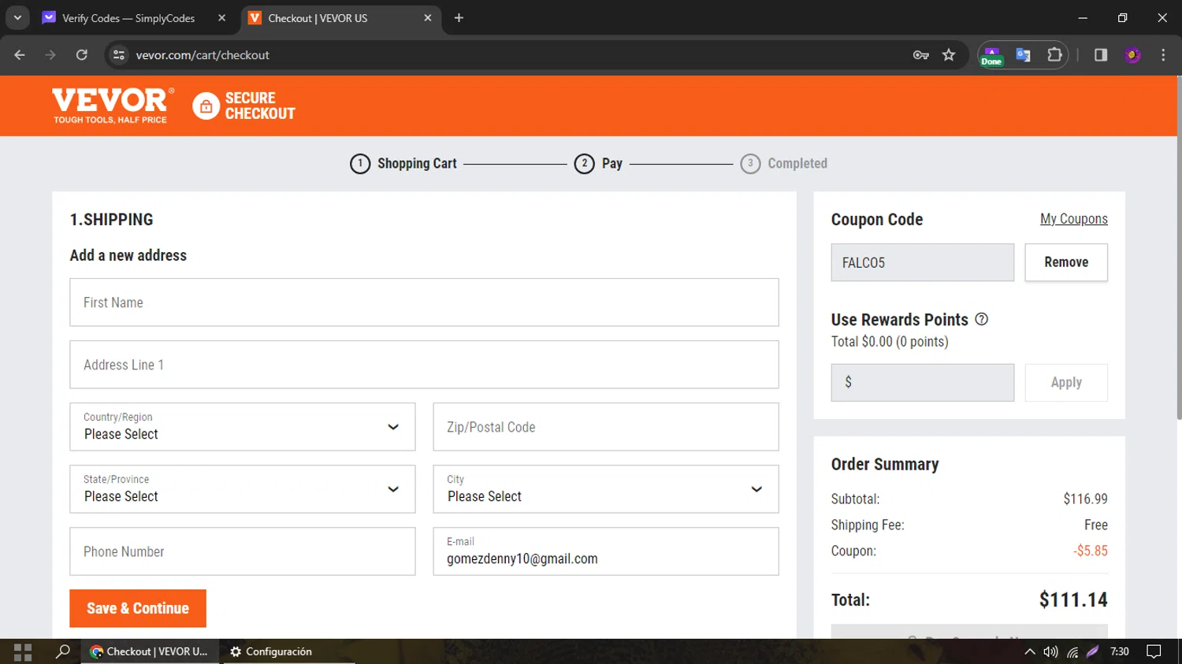Screen dimensions: 1182x664
Task: Click the coupon discount -$5.85
Action: point(1090,551)
